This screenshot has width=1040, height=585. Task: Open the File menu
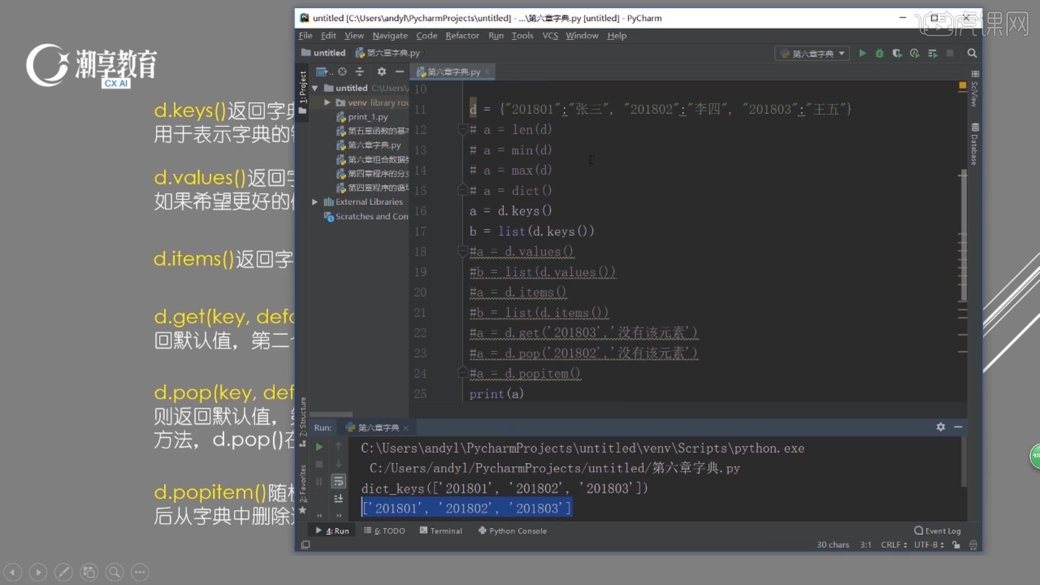pos(305,35)
